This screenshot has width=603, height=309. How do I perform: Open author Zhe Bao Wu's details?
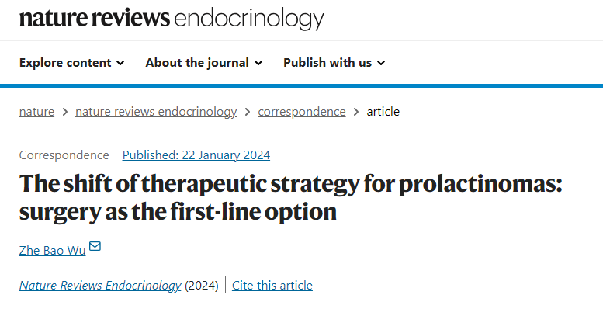52,250
